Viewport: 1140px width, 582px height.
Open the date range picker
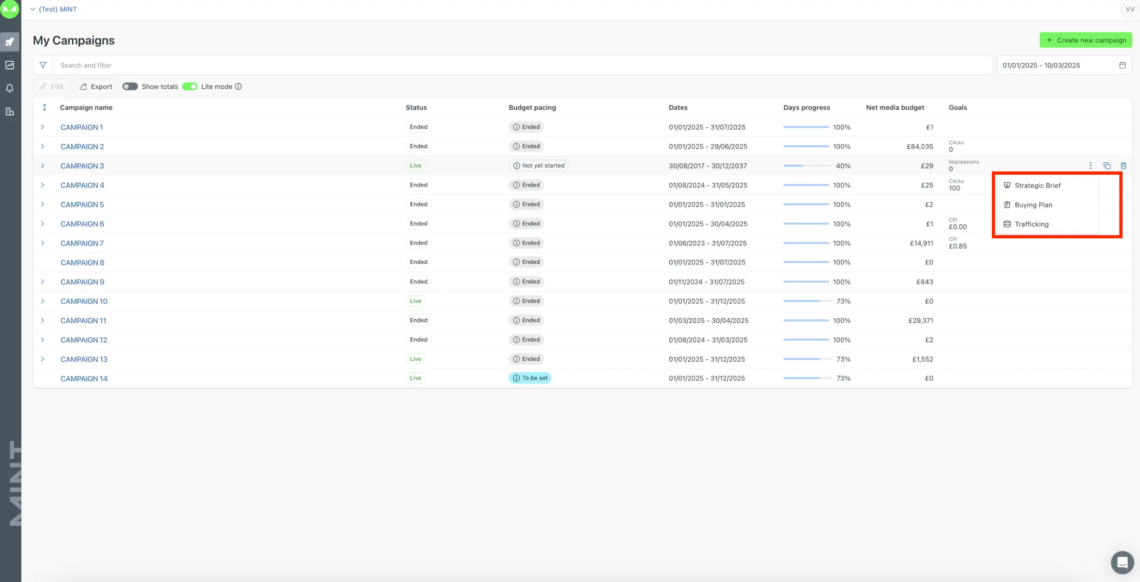pos(1064,65)
